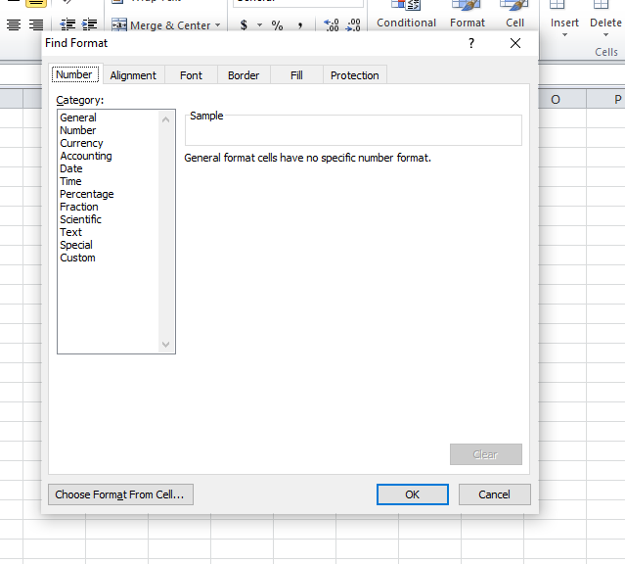Open Conditional Formatting menu
The image size is (625, 564).
point(406,16)
